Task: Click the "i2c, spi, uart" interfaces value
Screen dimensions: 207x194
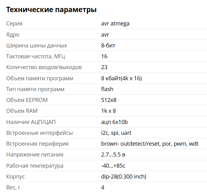Action: tap(117, 133)
